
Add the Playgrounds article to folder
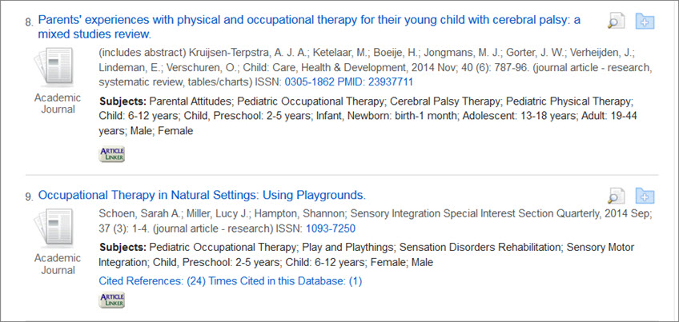pos(645,196)
